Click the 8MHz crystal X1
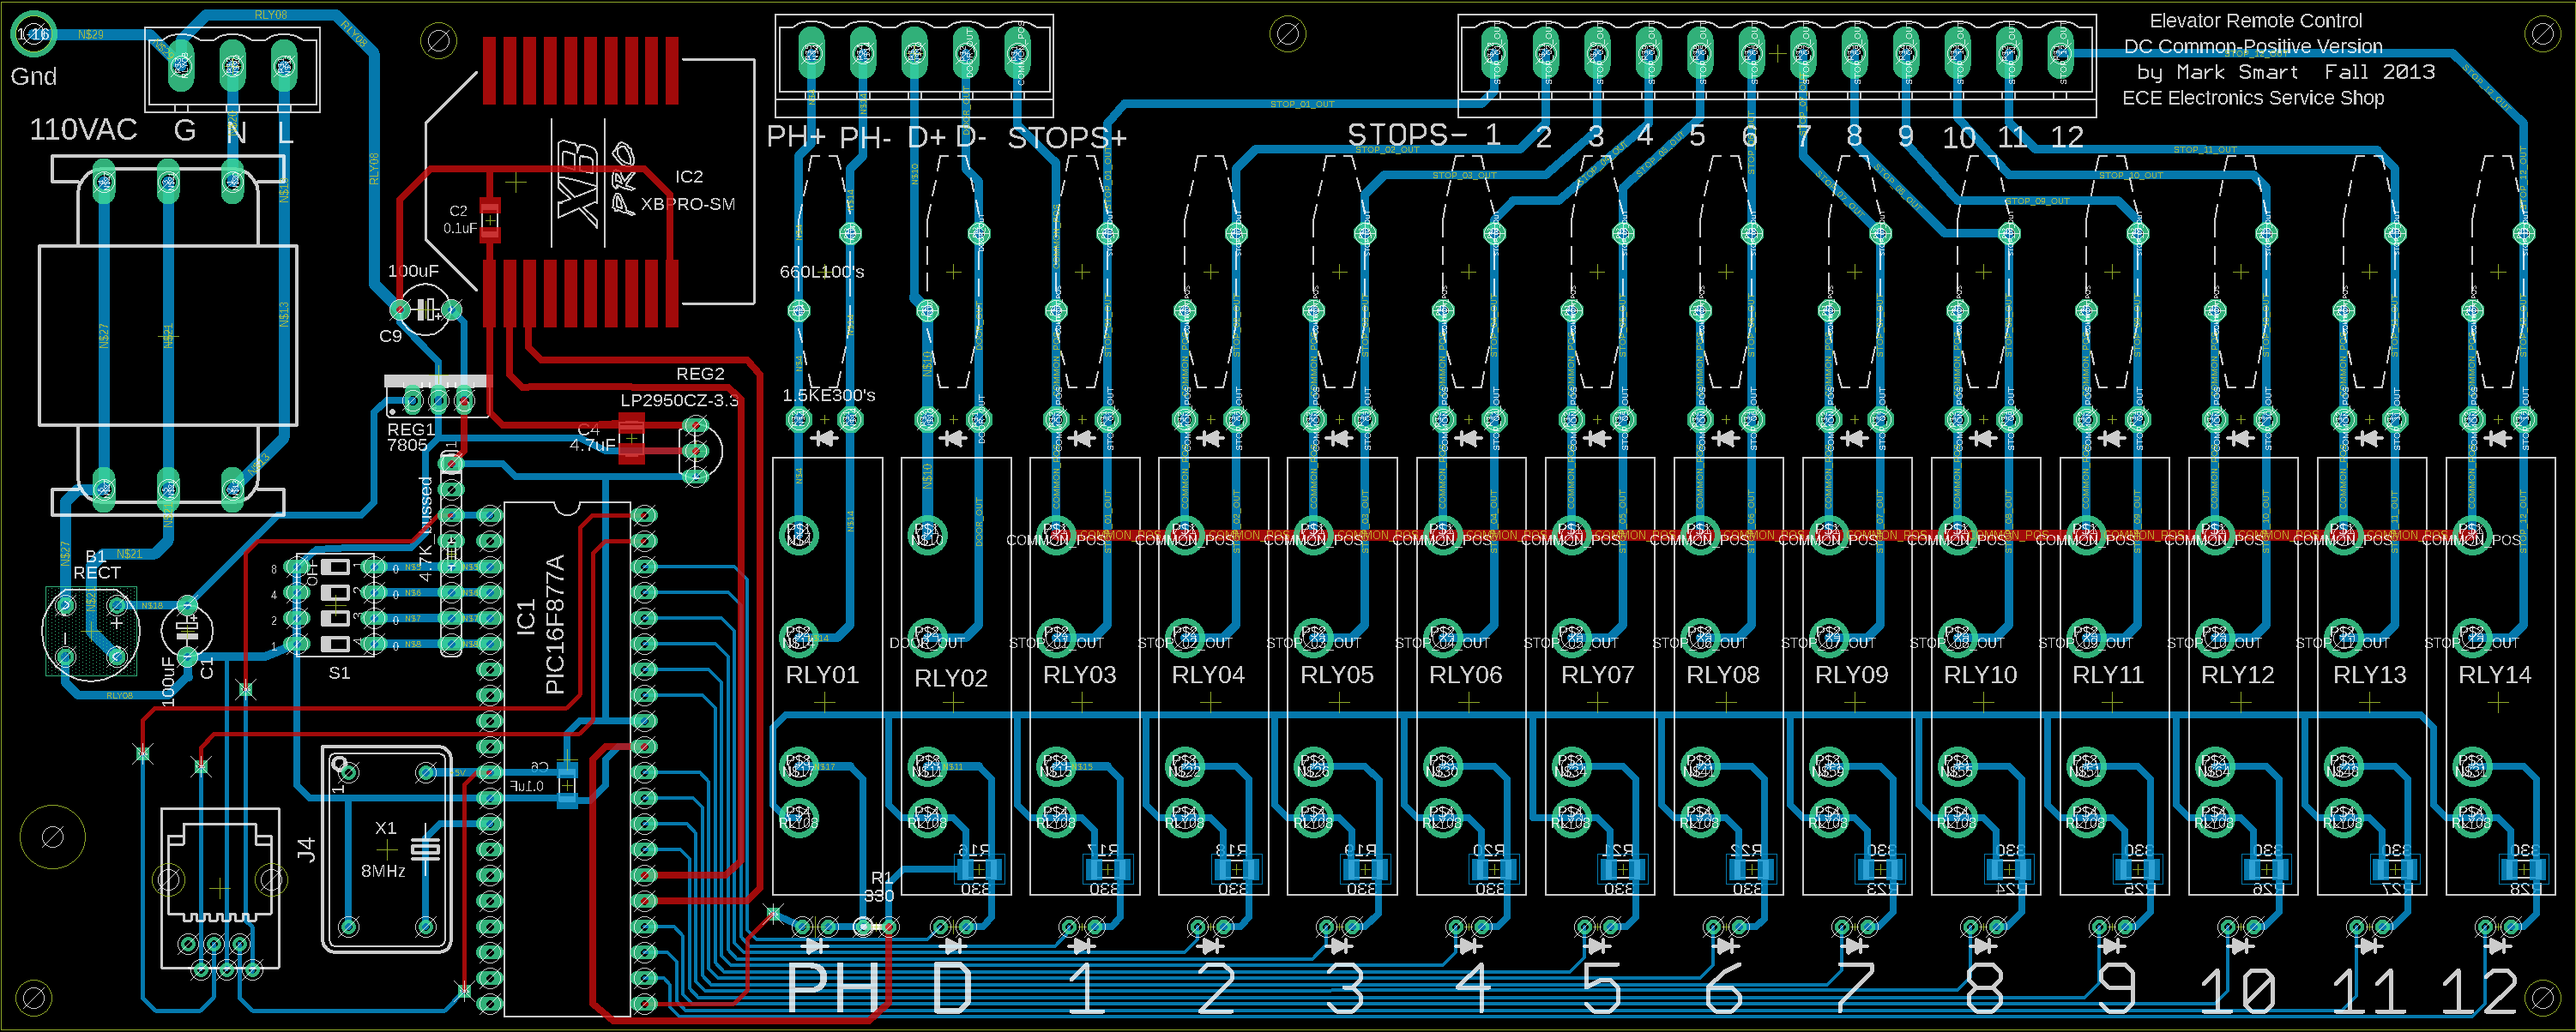Screen dimensions: 2576x1032 point(387,849)
